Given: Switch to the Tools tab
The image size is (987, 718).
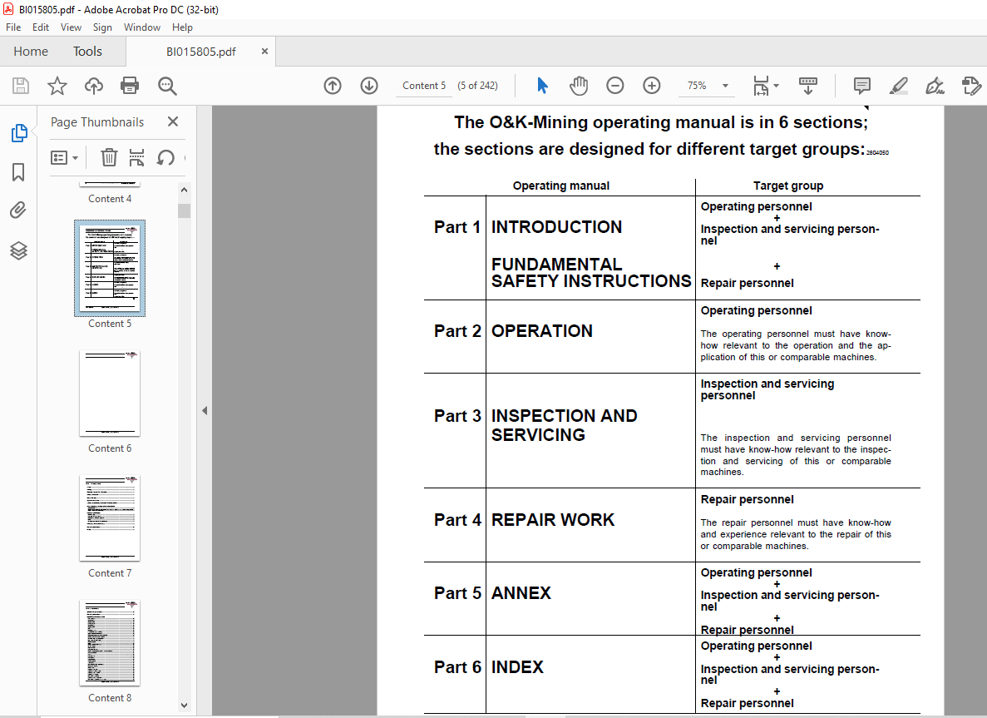Looking at the screenshot, I should pos(87,51).
